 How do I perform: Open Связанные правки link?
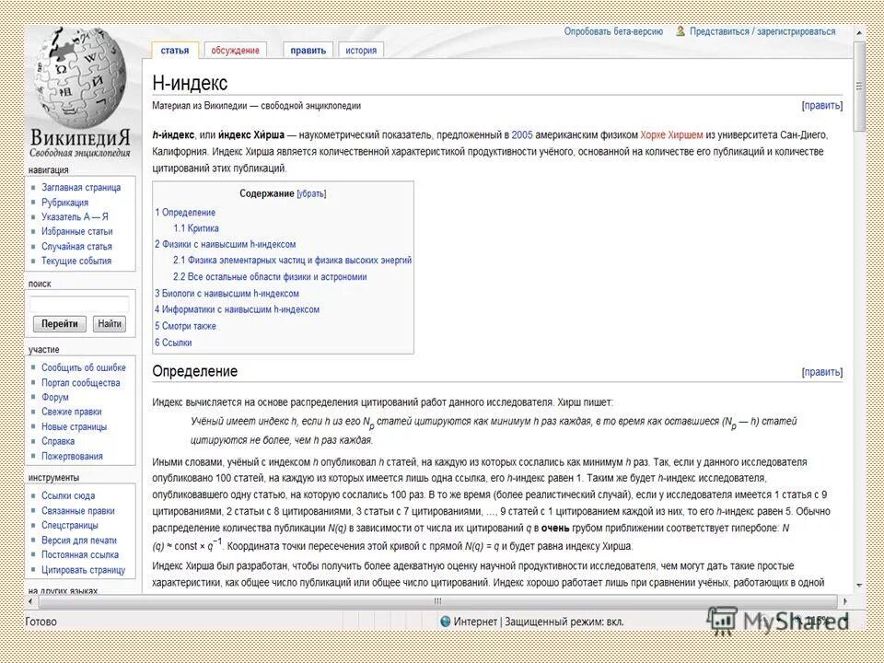[x=77, y=511]
